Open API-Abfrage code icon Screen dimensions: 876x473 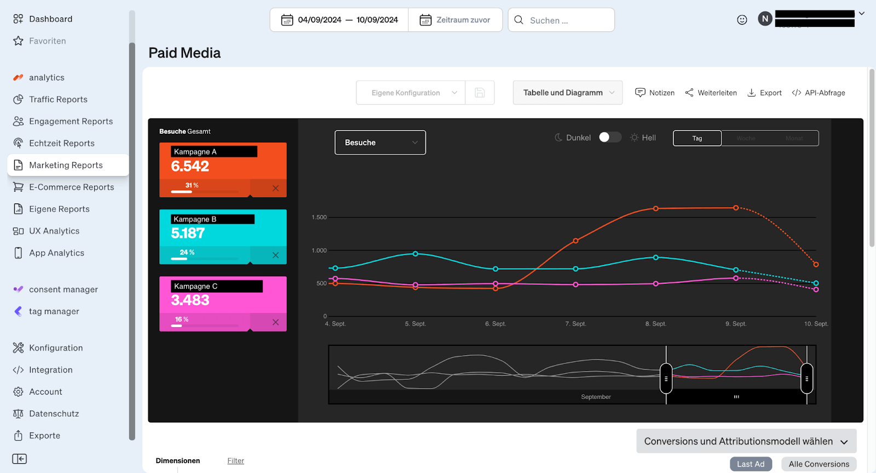[797, 93]
